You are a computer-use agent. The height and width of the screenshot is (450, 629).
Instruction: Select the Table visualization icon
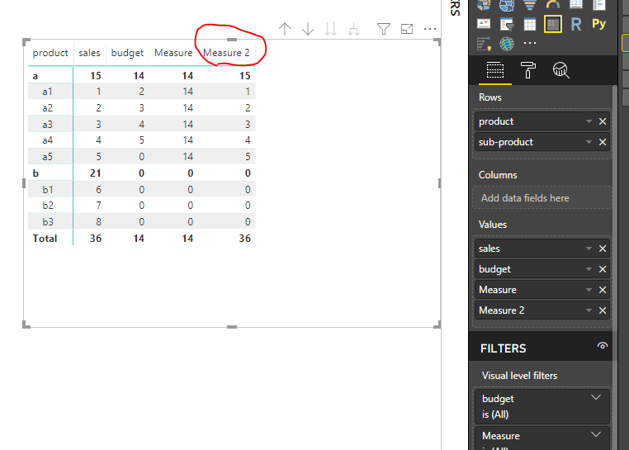pos(530,25)
